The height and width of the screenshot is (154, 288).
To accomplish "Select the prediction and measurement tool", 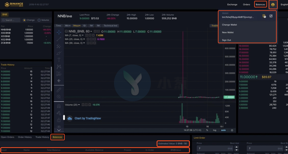I will pos(59,74).
